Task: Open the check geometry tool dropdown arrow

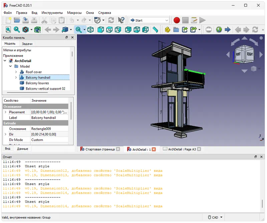Action: pos(103,20)
